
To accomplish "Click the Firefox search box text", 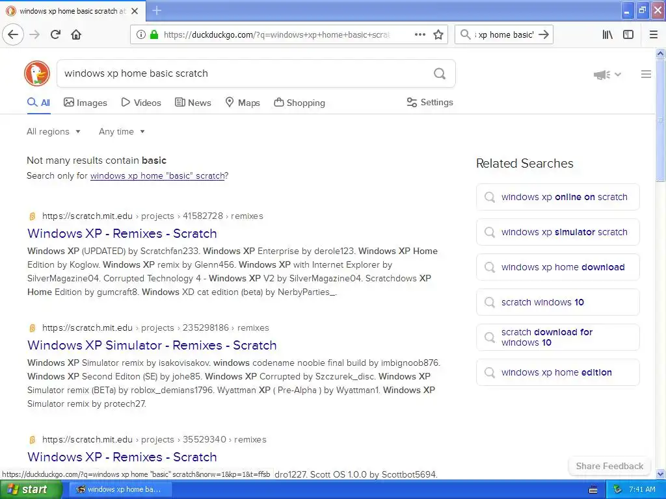I will pos(504,35).
